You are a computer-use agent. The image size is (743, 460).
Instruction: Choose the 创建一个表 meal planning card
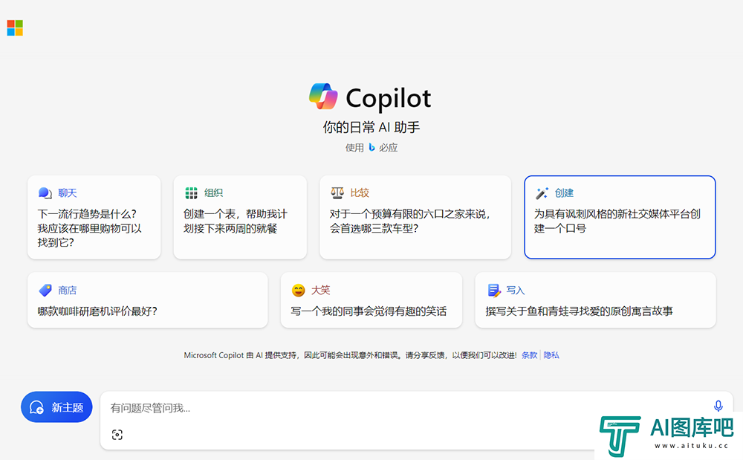[x=240, y=218]
